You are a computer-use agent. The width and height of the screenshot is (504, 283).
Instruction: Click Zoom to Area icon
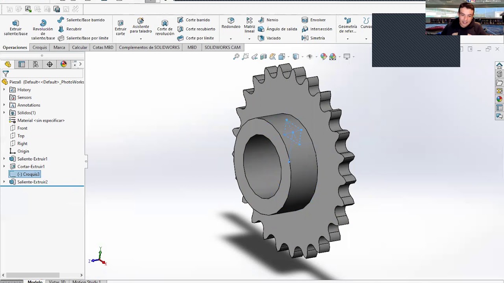(245, 57)
